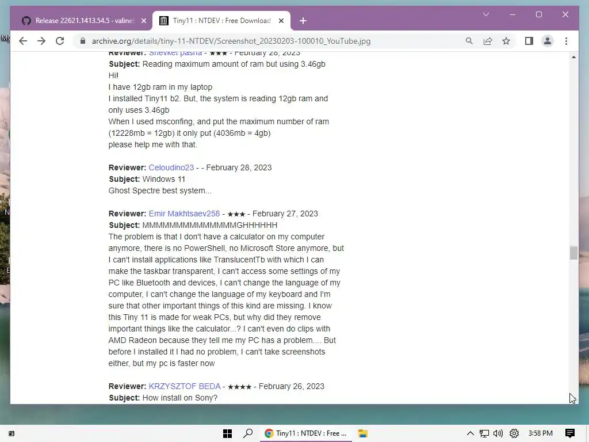Open reviewer KRZYSZTOF BEDA profile
The image size is (589, 442).
coord(185,386)
